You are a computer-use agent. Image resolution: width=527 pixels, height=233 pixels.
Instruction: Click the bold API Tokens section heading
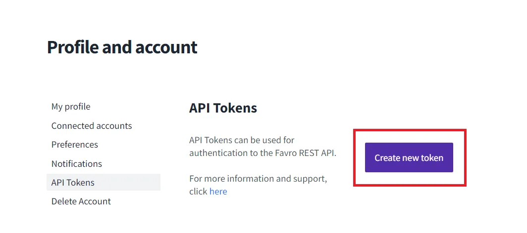(223, 108)
